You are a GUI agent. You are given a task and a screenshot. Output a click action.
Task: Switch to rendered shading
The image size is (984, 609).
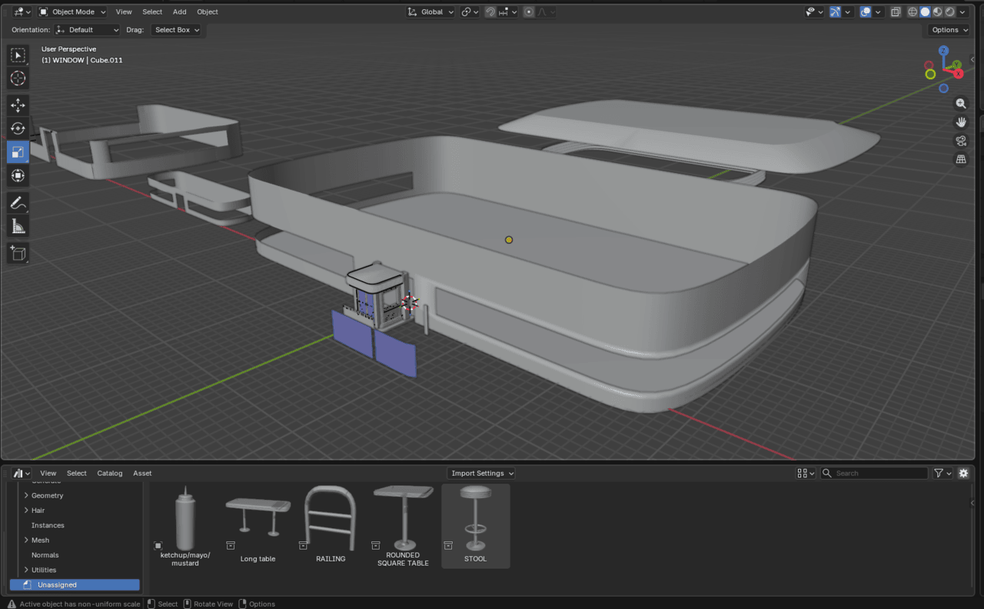click(949, 12)
